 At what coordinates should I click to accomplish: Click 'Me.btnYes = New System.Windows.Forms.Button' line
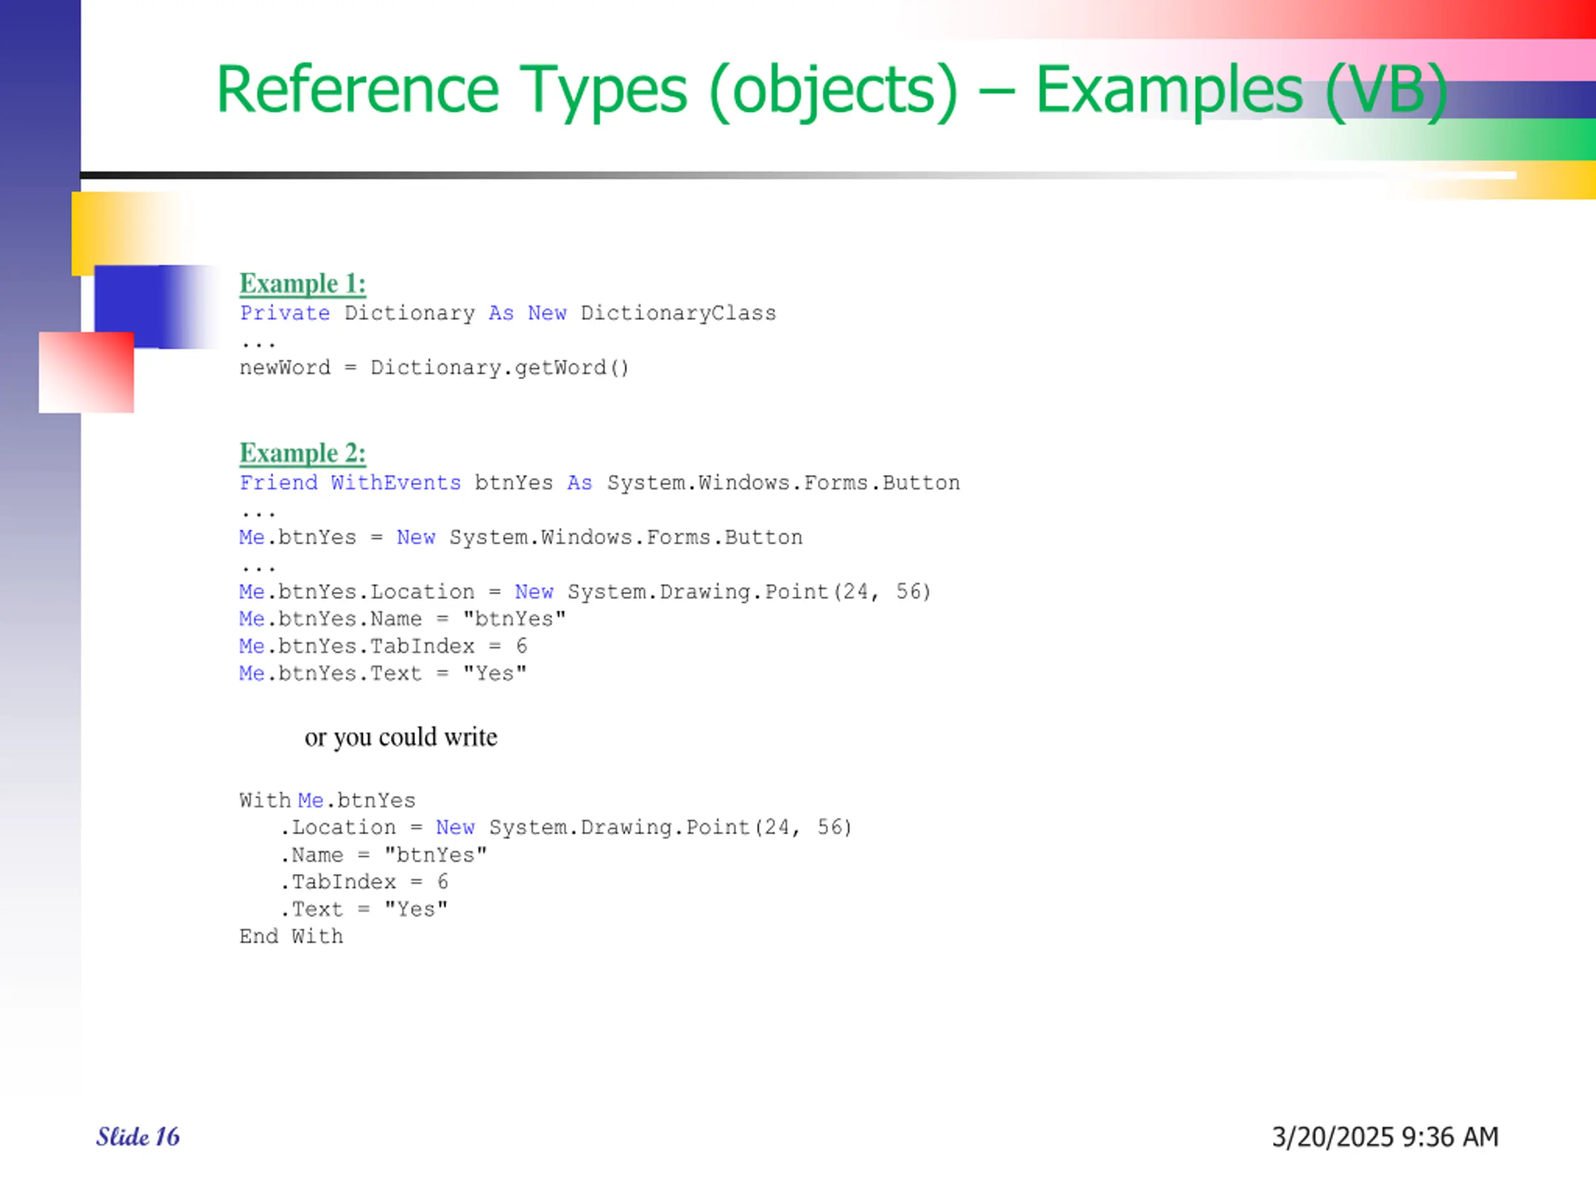click(521, 537)
